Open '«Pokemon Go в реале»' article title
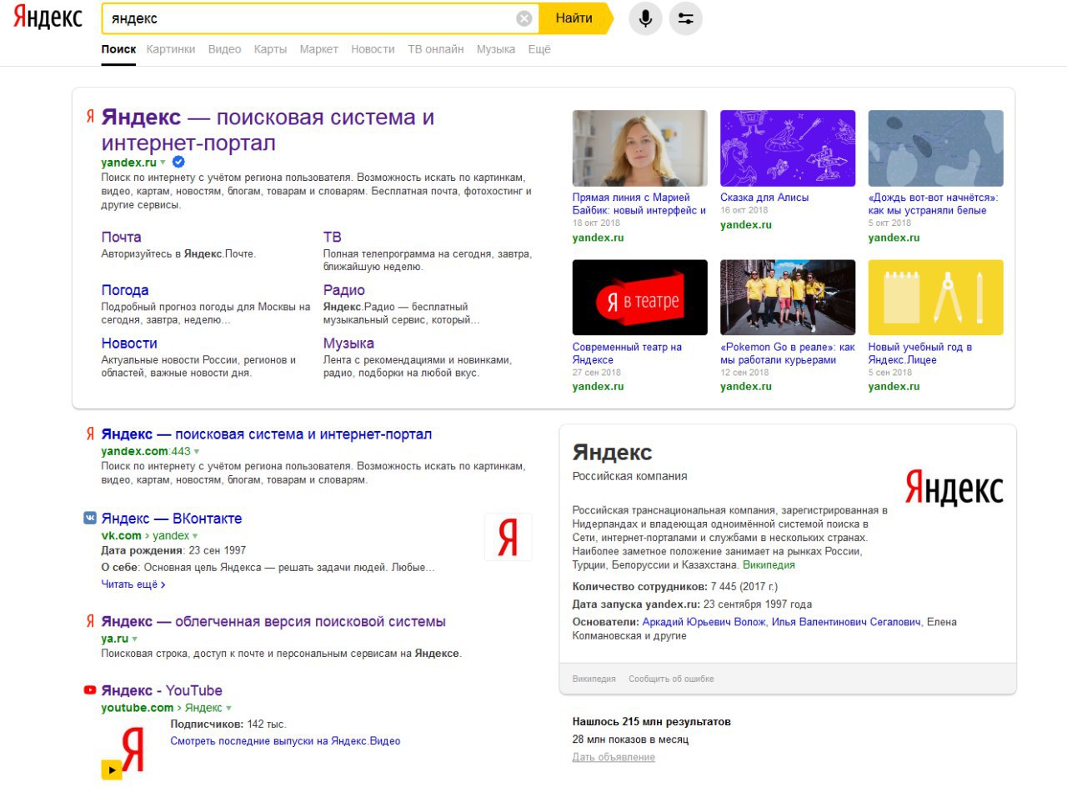Image resolution: width=1067 pixels, height=792 pixels. tap(788, 353)
